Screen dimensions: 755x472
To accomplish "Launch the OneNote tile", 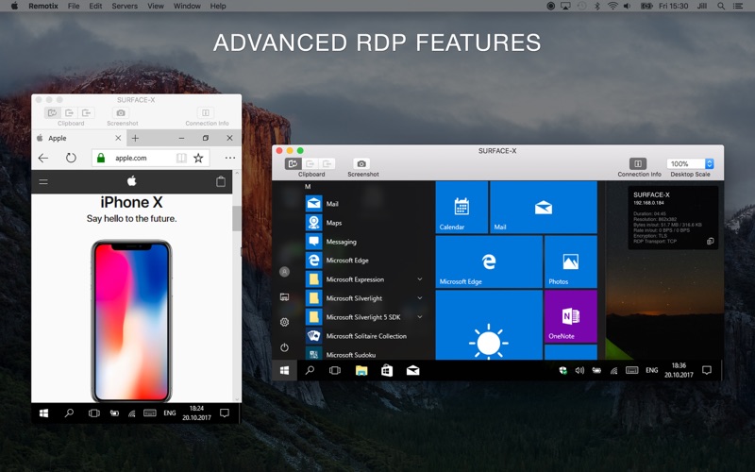I will click(570, 316).
